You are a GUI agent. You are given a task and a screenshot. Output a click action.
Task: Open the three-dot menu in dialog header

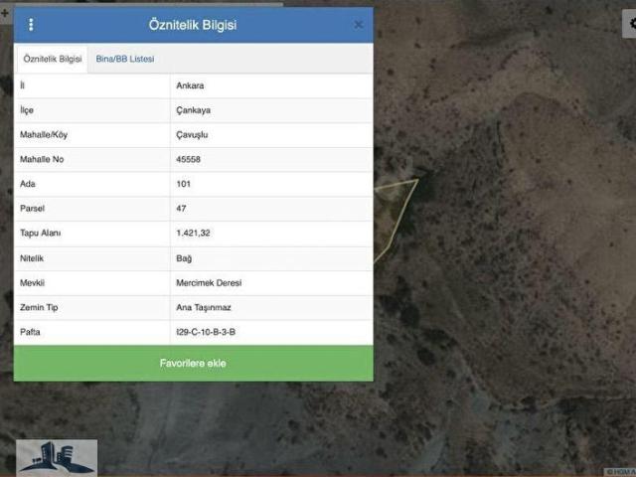[31, 25]
